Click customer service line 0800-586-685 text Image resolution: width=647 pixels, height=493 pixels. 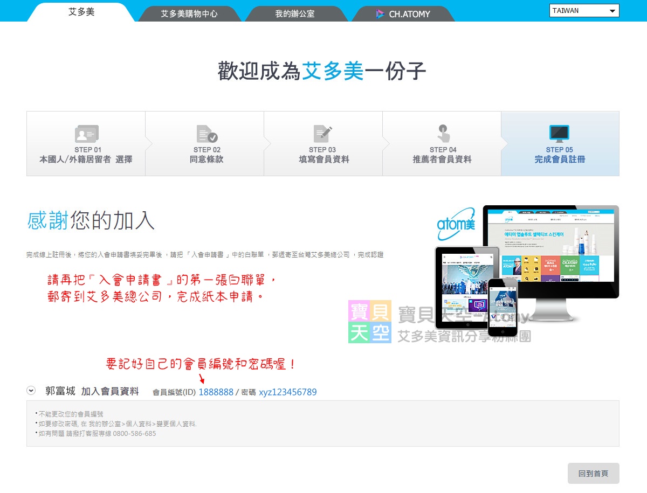tap(134, 434)
